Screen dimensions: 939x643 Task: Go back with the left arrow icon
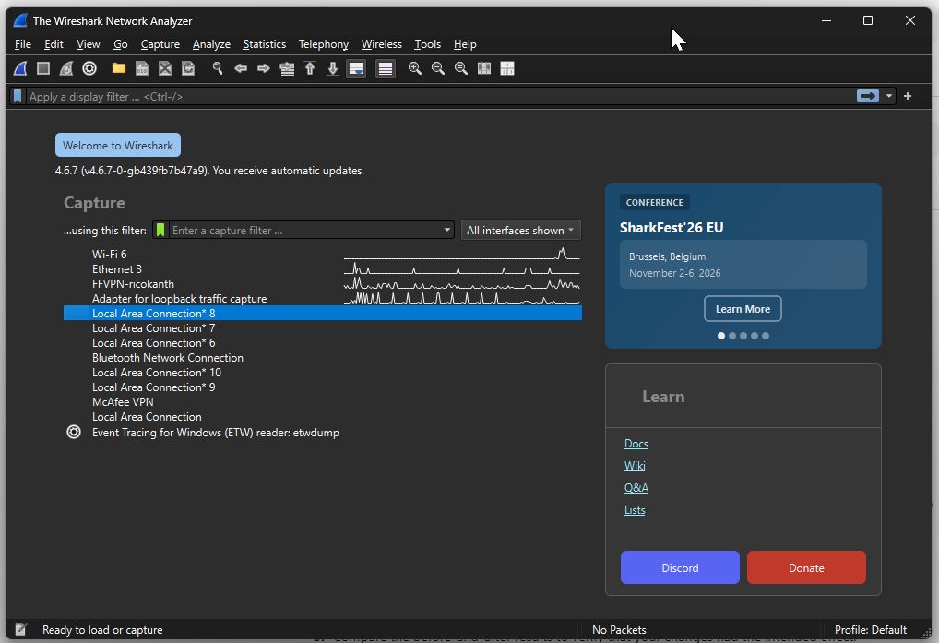coord(241,68)
